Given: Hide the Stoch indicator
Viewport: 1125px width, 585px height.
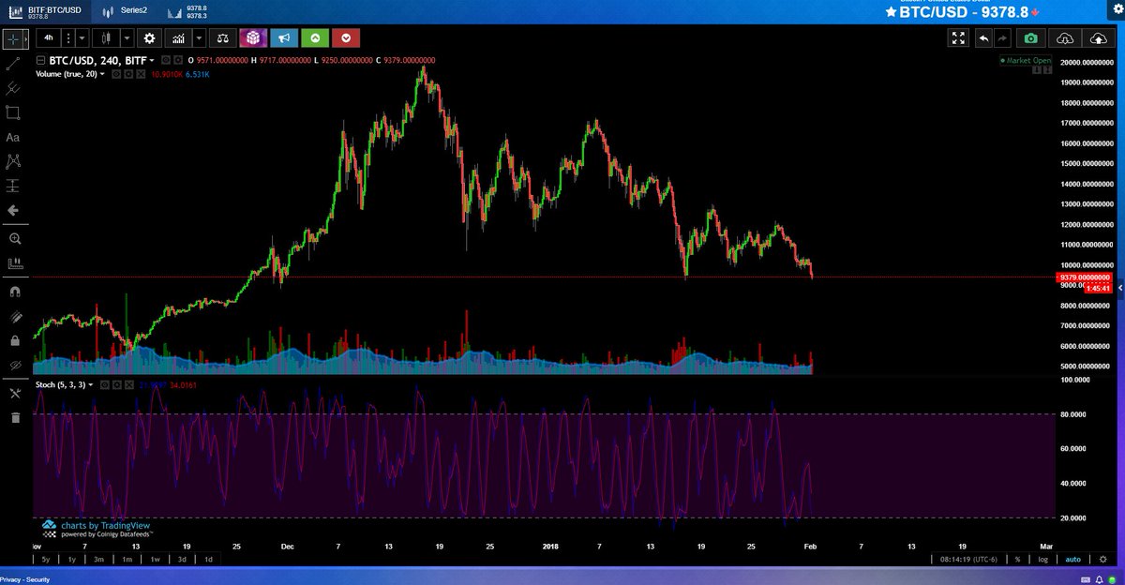Looking at the screenshot, I should (105, 385).
